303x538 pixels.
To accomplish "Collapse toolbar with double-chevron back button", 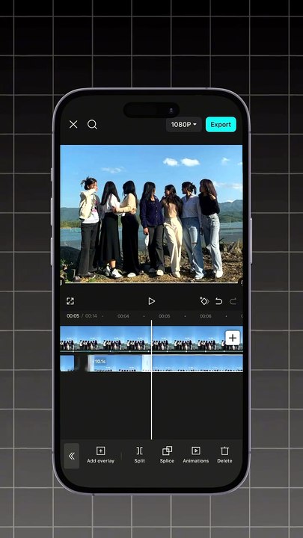I will [72, 456].
